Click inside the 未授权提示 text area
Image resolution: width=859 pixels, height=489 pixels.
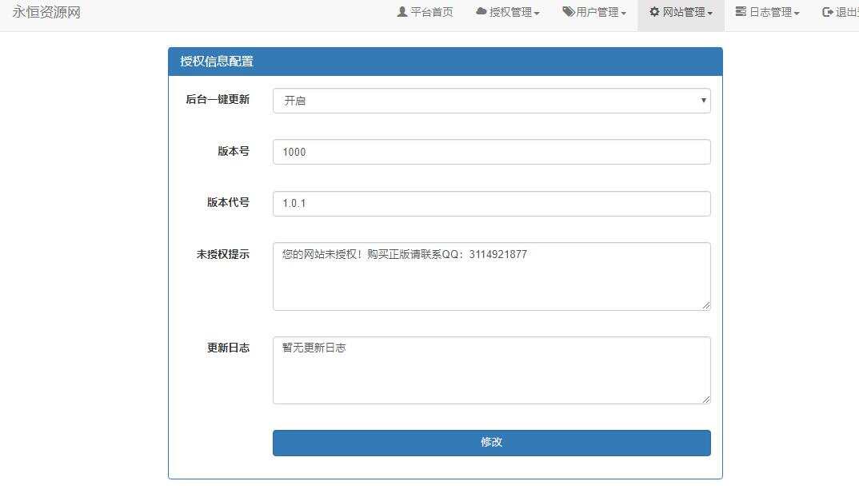(x=491, y=276)
